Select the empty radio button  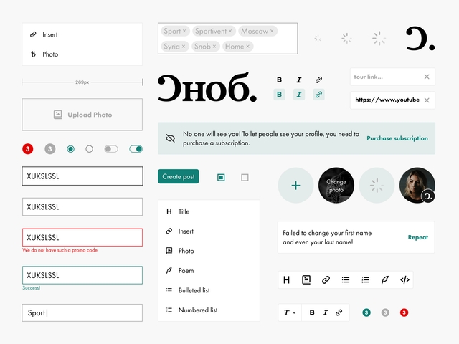coord(89,149)
